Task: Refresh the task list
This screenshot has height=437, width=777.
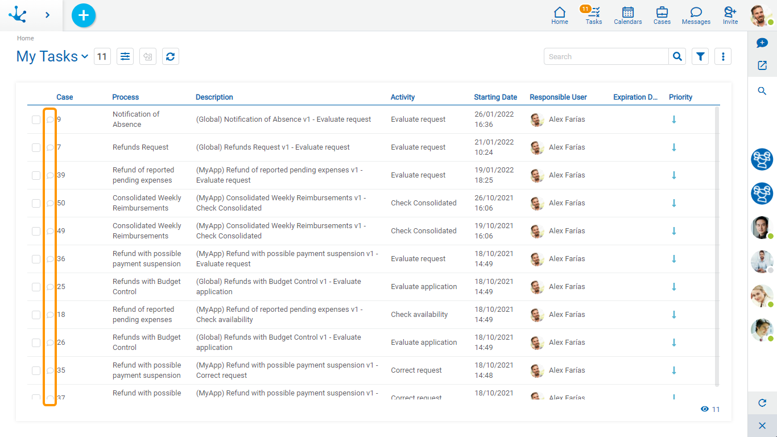Action: tap(171, 56)
